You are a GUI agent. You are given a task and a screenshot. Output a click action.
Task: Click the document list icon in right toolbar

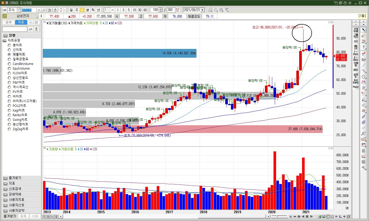coord(364,151)
